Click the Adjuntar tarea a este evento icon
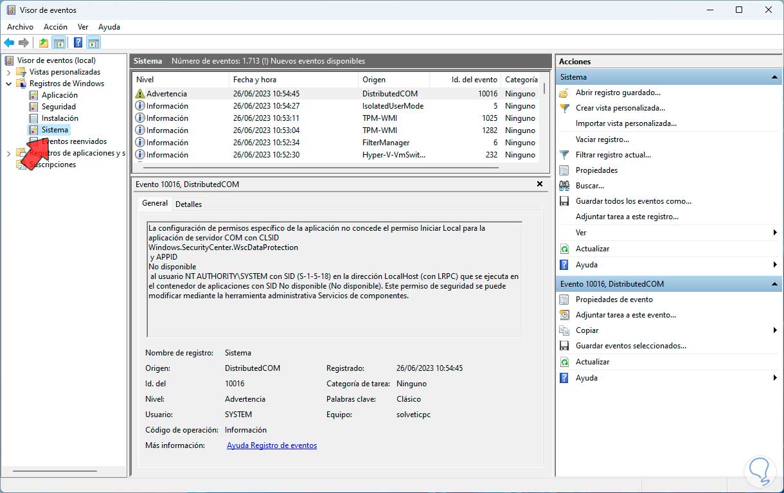Screen dimensions: 784x493 [x=564, y=315]
